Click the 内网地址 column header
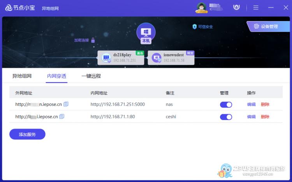The width and height of the screenshot is (292, 182). pyautogui.click(x=99, y=93)
